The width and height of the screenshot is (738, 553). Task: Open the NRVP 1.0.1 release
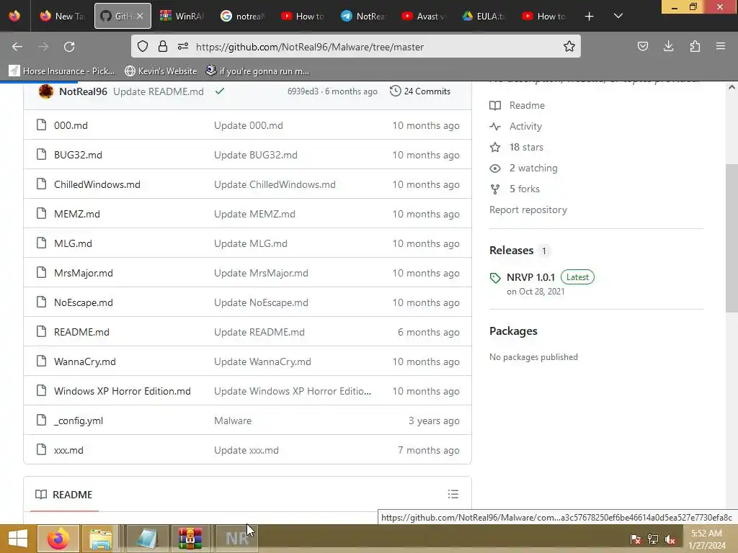[530, 277]
